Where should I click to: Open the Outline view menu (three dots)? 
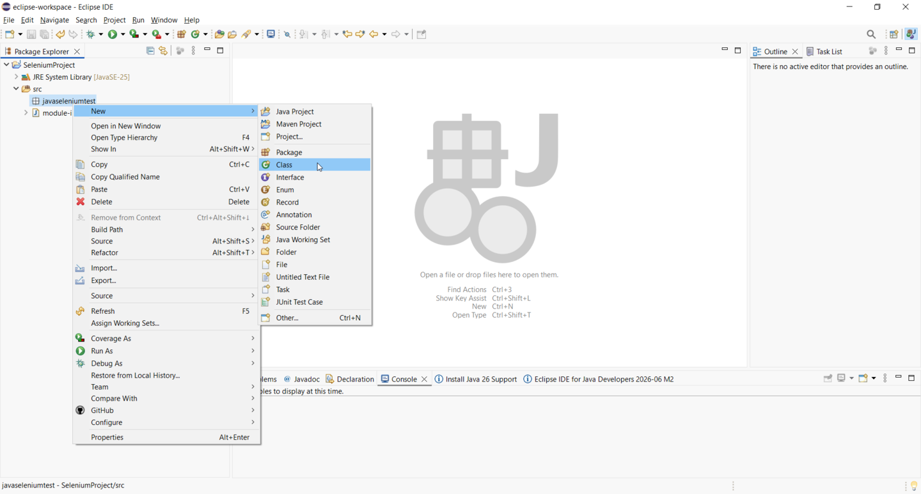point(886,51)
